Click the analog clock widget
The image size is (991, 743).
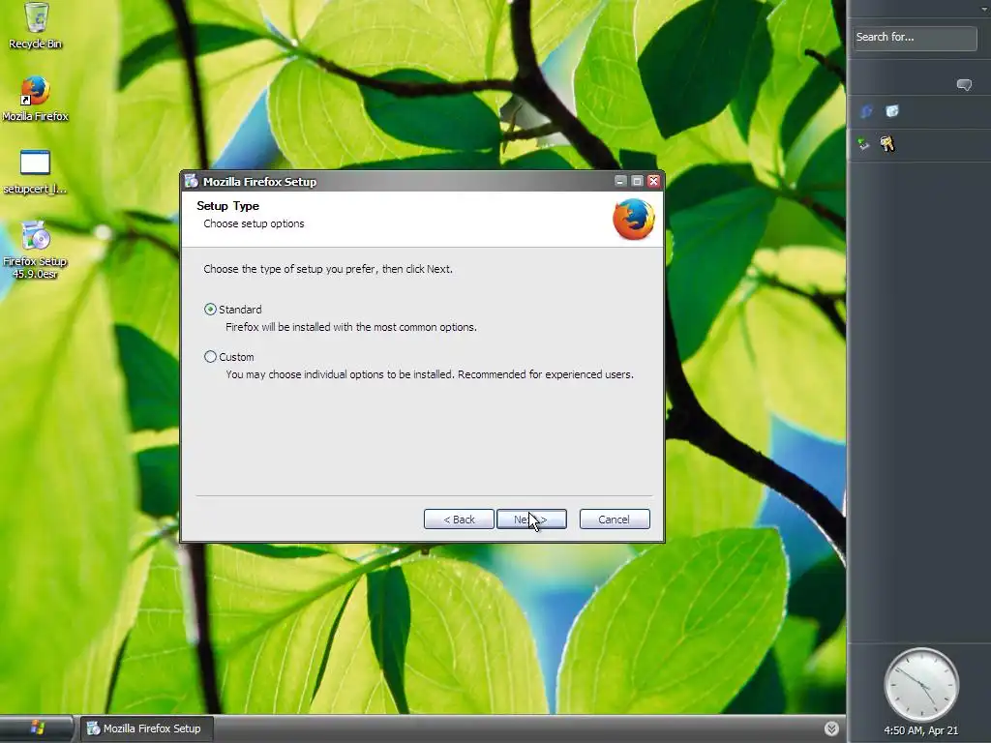(x=921, y=684)
